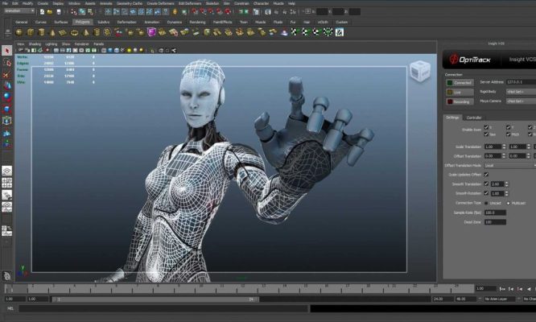Viewport: 536px width, 322px height.
Task: Open the Animation menu set dropdown
Action: click(x=19, y=11)
